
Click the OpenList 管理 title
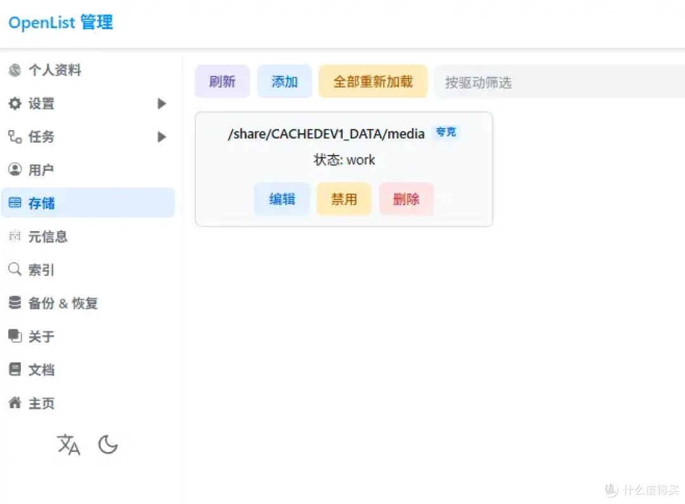61,22
